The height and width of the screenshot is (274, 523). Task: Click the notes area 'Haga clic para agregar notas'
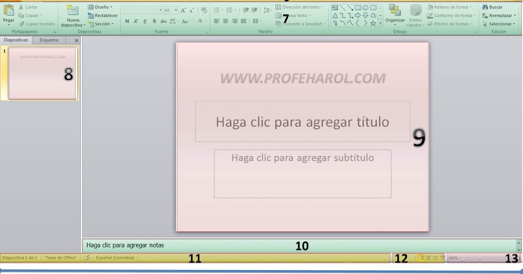(x=299, y=245)
